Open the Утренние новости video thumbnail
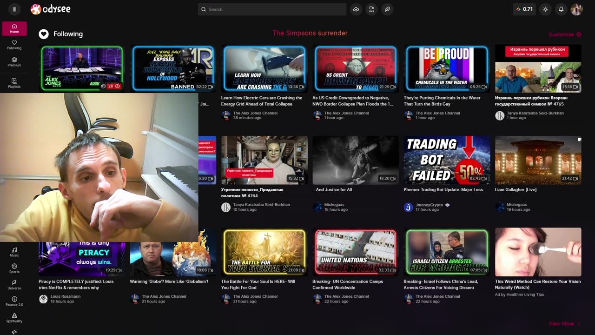This screenshot has height=335, width=595. [264, 160]
